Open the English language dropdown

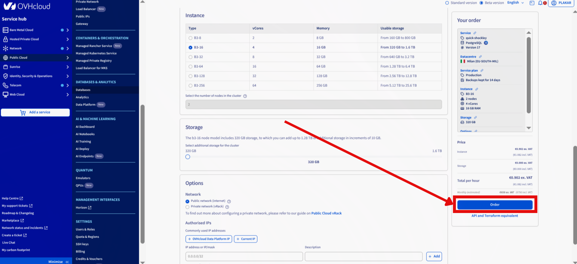coord(515,3)
